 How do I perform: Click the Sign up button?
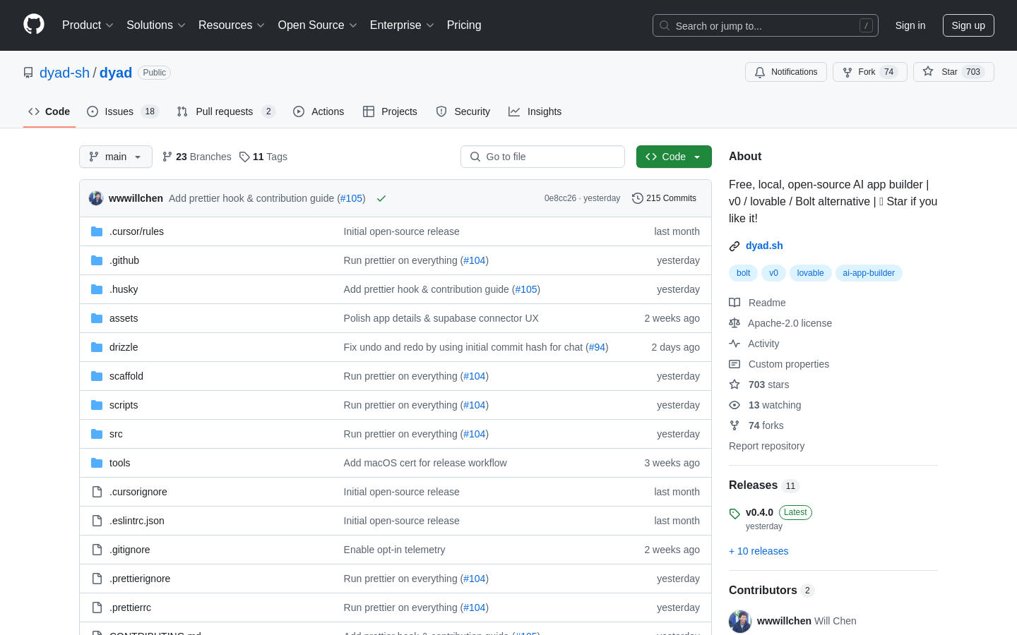[x=968, y=25]
